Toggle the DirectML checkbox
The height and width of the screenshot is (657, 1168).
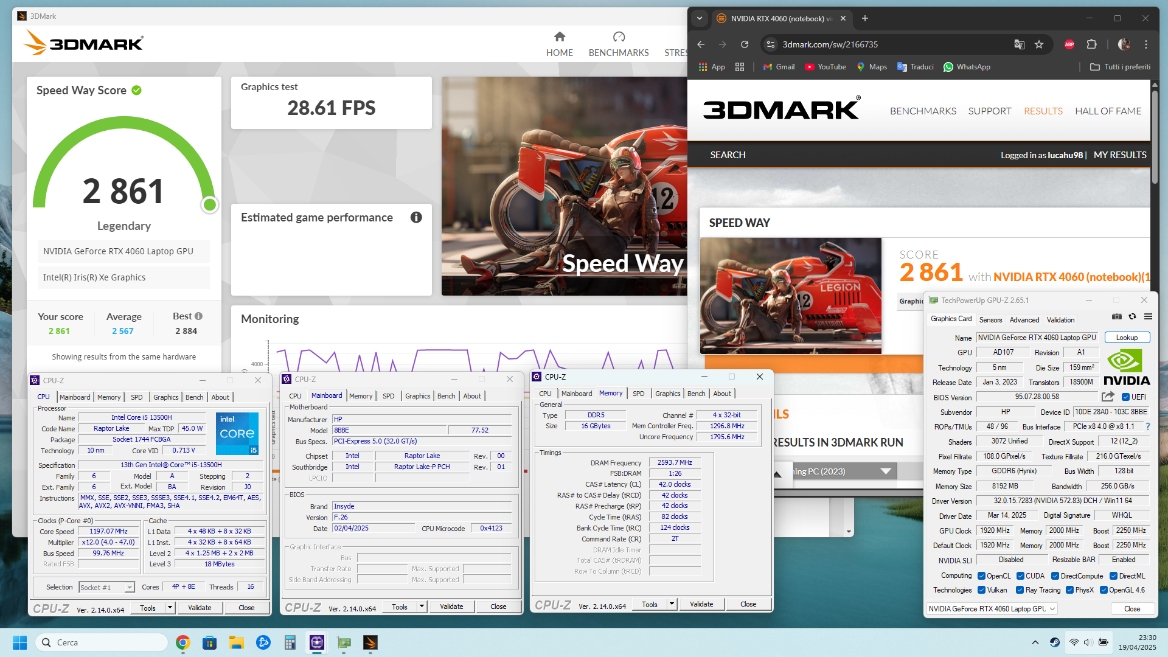[1113, 576]
